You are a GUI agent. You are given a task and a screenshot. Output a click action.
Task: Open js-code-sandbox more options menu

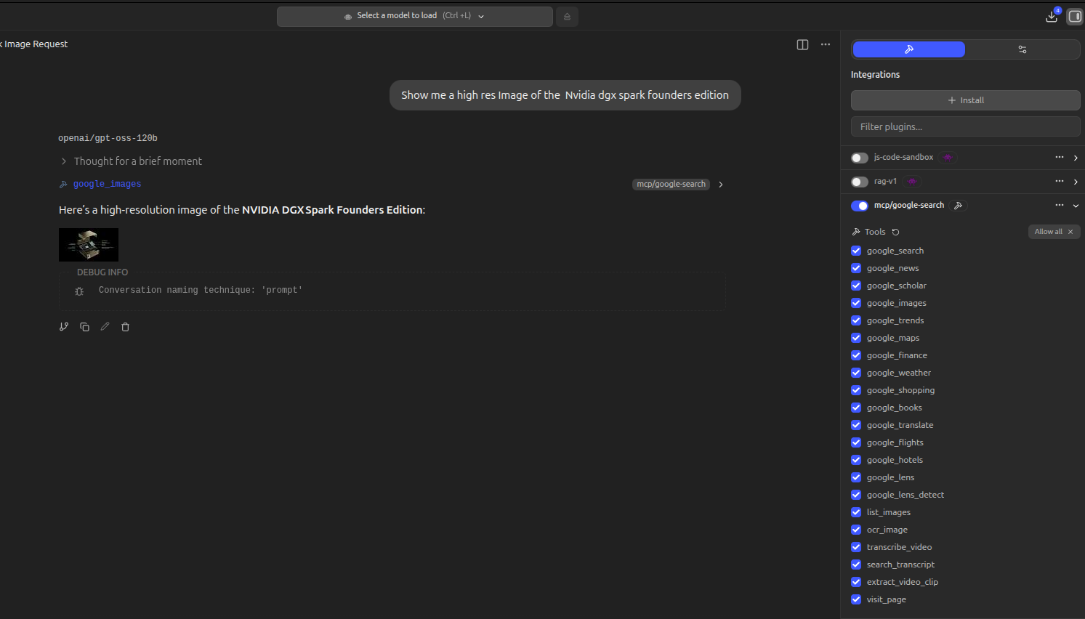coord(1060,157)
